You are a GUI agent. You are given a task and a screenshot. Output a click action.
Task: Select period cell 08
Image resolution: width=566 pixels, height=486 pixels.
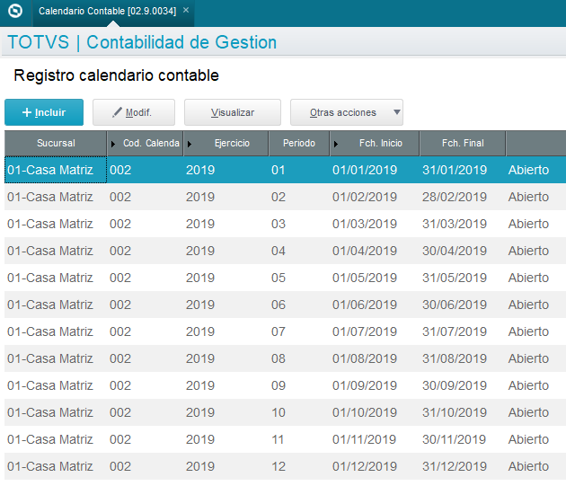pyautogui.click(x=279, y=358)
